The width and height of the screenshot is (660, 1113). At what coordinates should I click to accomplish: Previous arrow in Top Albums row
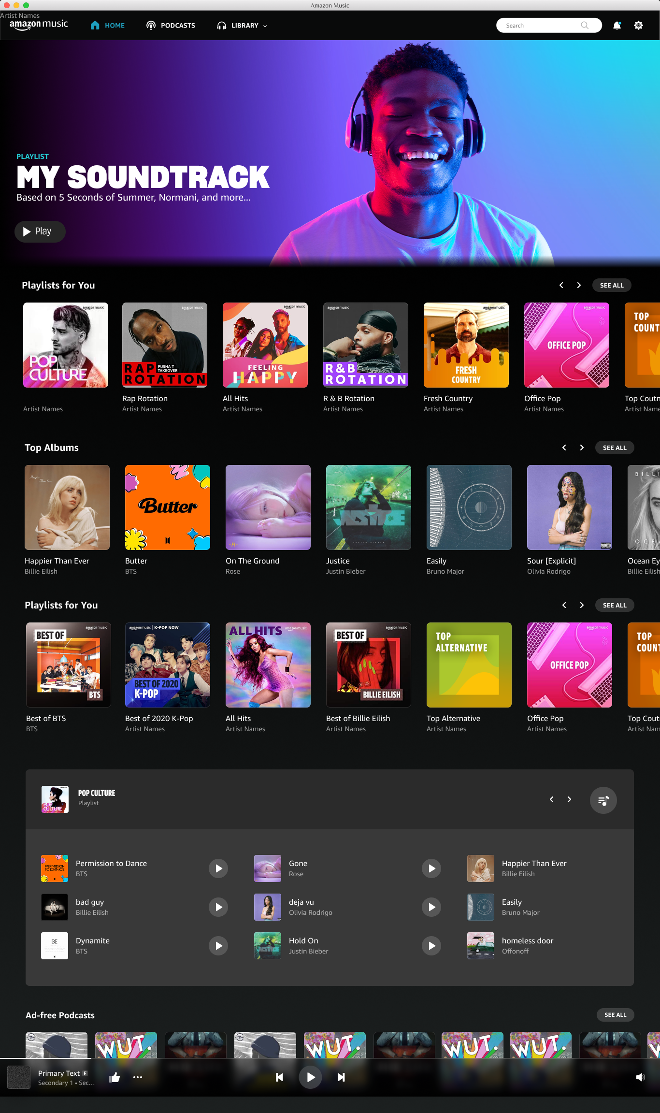pos(564,448)
